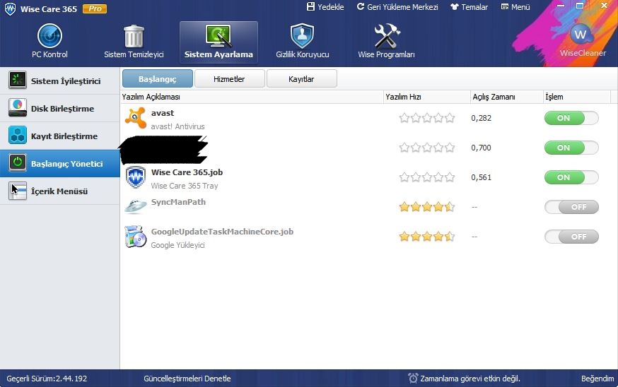The height and width of the screenshot is (387, 618).
Task: Open Gizlilik Koruyucu shield icon
Action: (303, 36)
